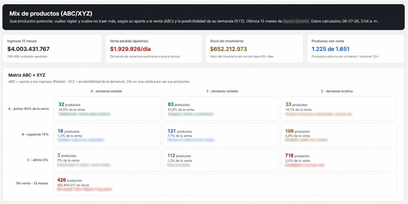The height and width of the screenshot is (204, 408).
Task: Click the Venta perdida (quiebres) card
Action: 153,49
